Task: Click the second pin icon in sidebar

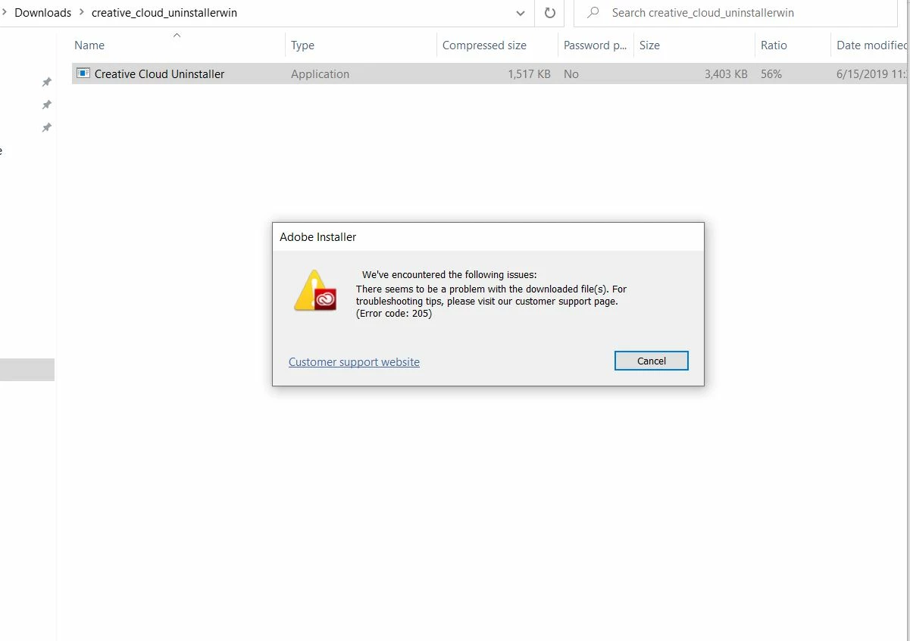Action: click(46, 105)
